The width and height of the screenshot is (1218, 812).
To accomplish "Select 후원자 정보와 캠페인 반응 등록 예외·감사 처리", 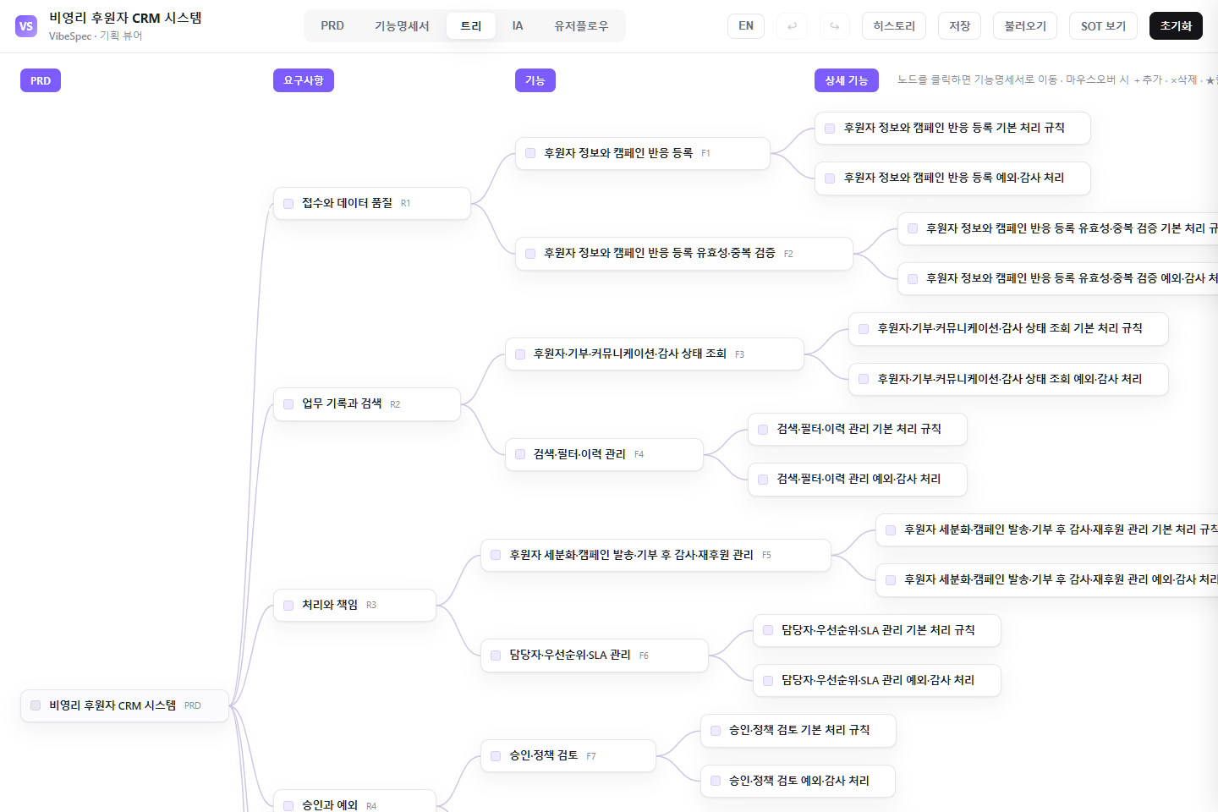I will 952,178.
